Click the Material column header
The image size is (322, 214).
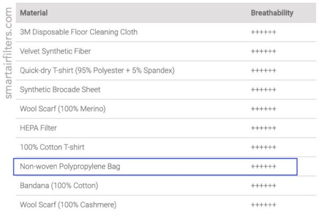[34, 13]
